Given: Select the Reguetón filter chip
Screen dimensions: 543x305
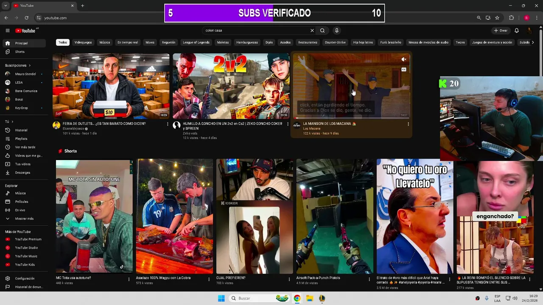Looking at the screenshot, I should click(168, 42).
